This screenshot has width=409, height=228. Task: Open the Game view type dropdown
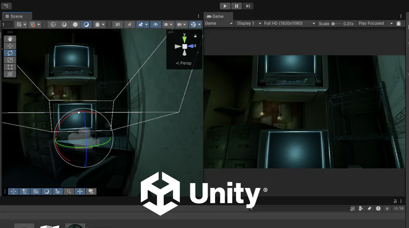(x=219, y=24)
